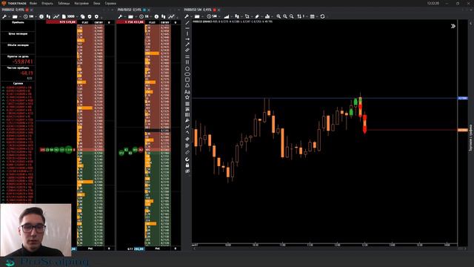Click the chart zoom-out magnifier icon
474x267 pixels.
(284, 16)
